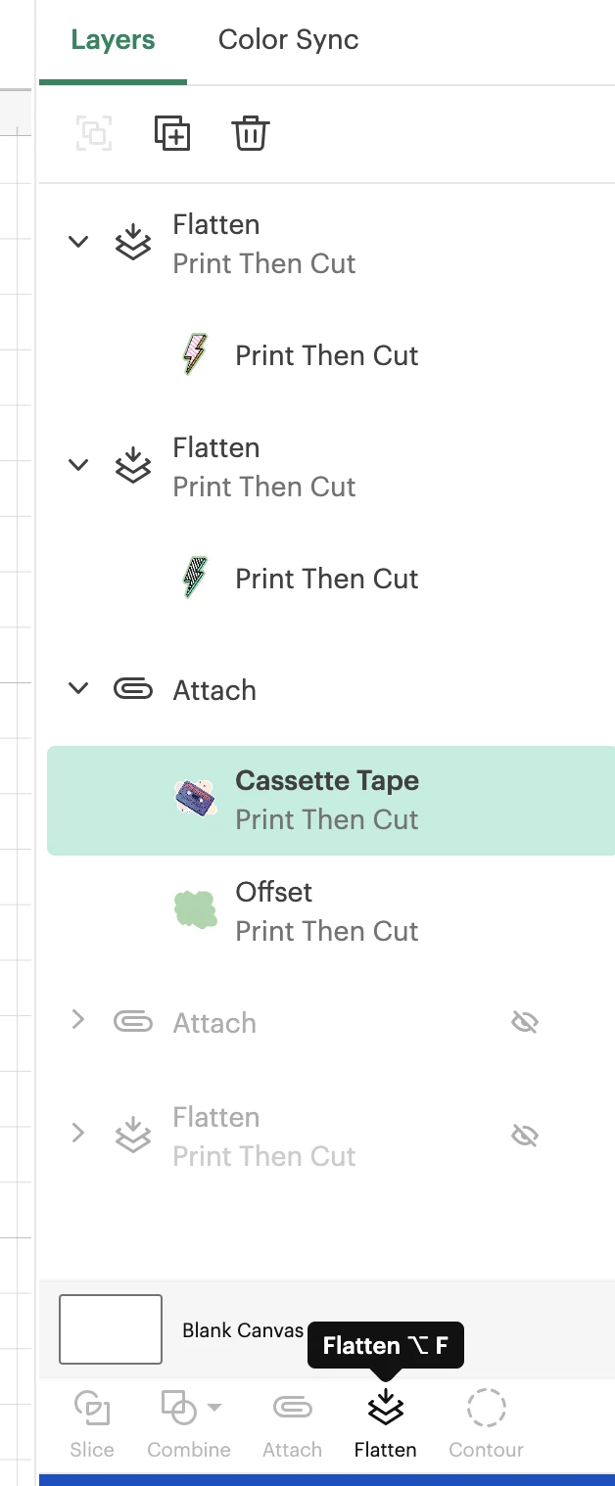615x1486 pixels.
Task: Collapse the visible Attach group
Action: [x=78, y=688]
